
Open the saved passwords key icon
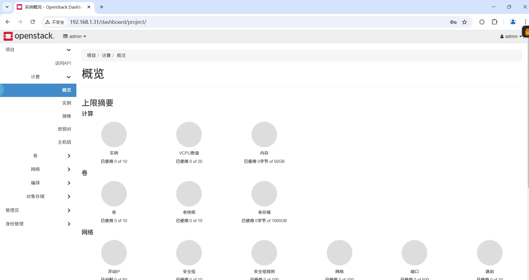453,22
